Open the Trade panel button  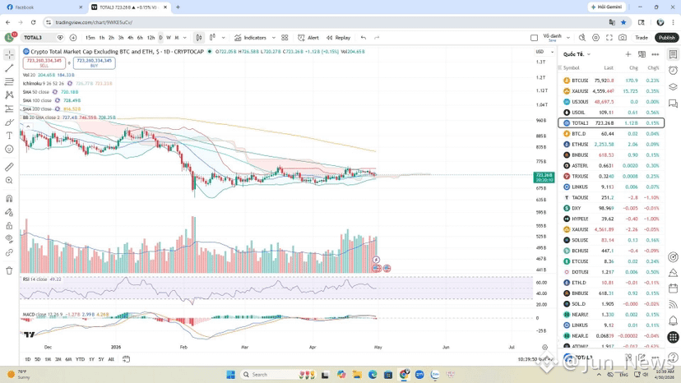pyautogui.click(x=642, y=38)
